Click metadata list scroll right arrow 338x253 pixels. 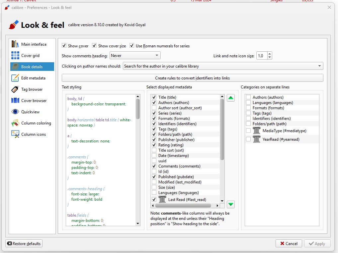coord(217,206)
